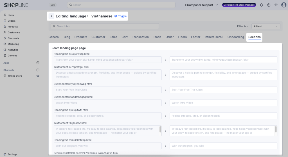Show more tabs via ellipsis

click(268, 37)
